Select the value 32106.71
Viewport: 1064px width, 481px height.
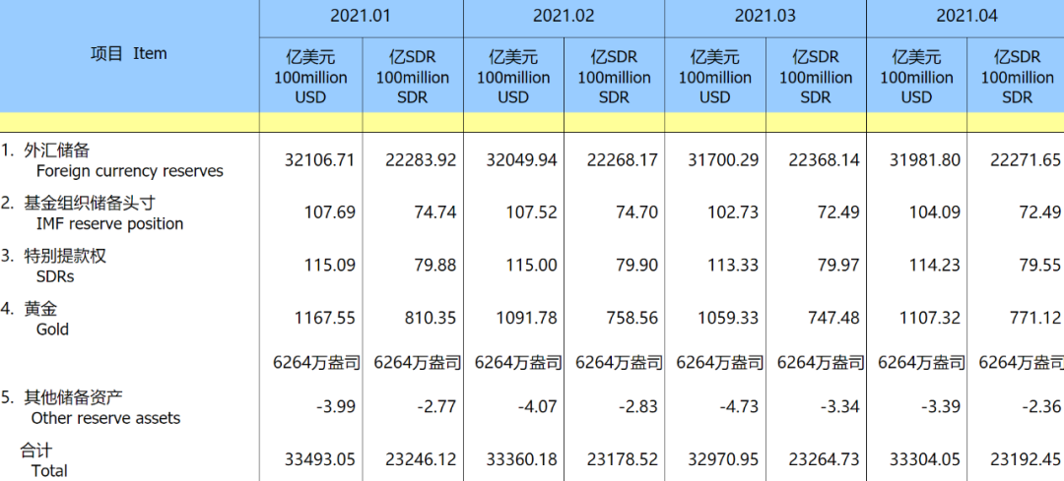318,160
